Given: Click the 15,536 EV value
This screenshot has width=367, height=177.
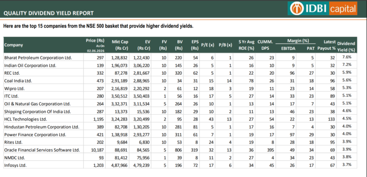Looking at the screenshot, I should pos(143,111).
